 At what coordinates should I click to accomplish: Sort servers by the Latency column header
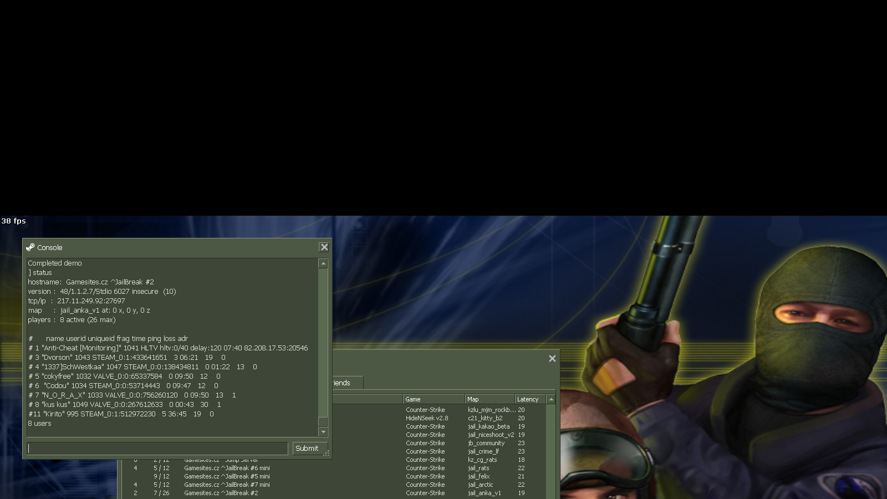click(x=531, y=399)
